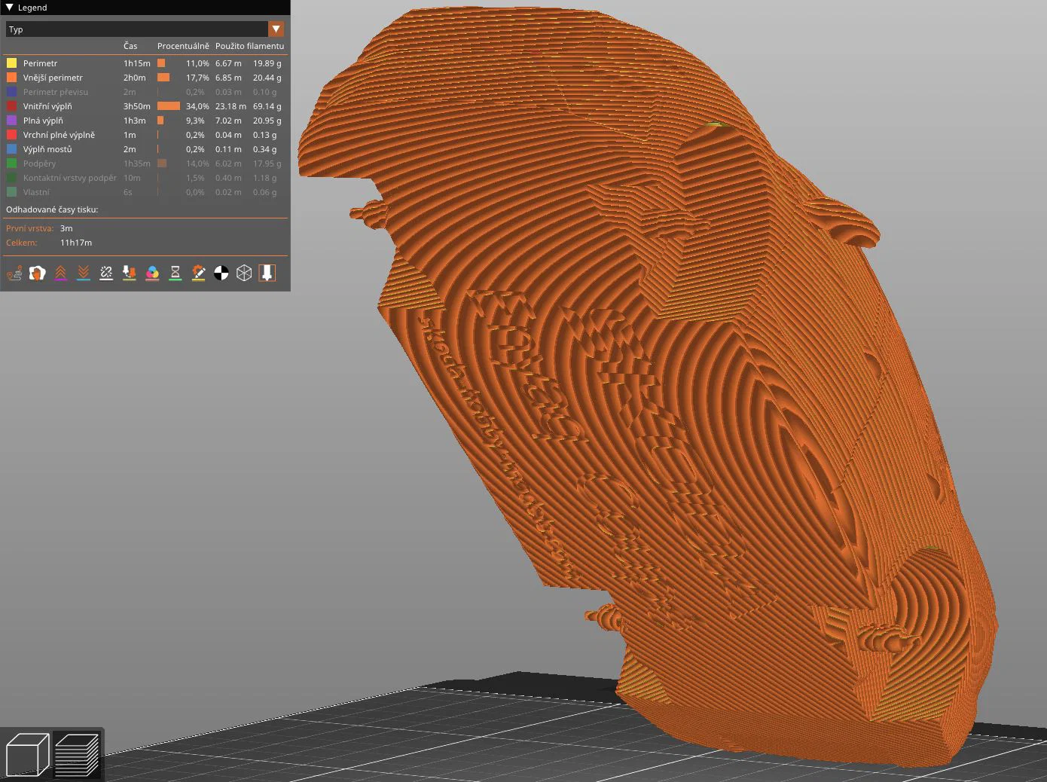
Task: Click total print time 11h17m
Action: pos(76,243)
